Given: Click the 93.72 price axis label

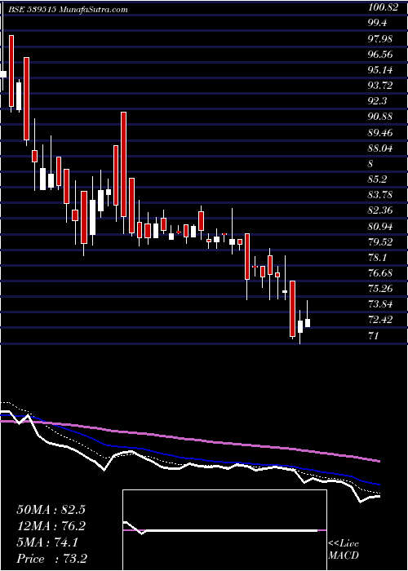Looking at the screenshot, I should coord(380,86).
